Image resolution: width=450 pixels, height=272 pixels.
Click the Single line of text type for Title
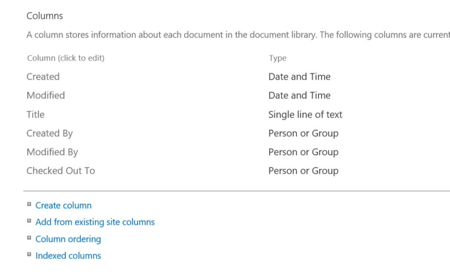coord(305,114)
